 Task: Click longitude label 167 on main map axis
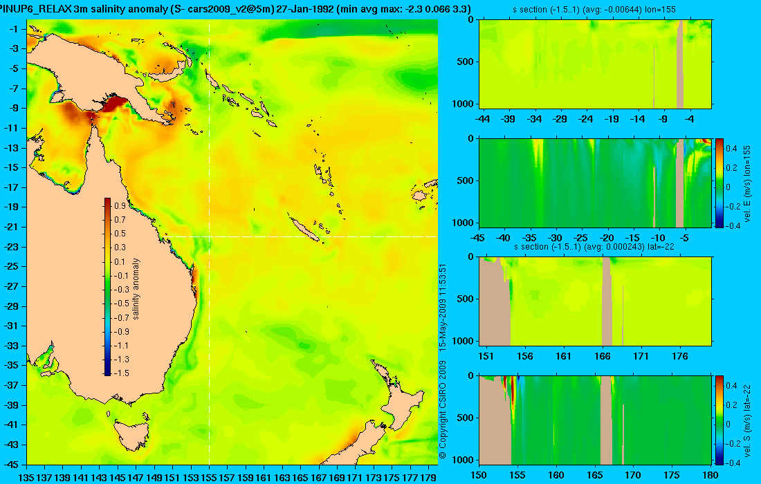point(318,478)
